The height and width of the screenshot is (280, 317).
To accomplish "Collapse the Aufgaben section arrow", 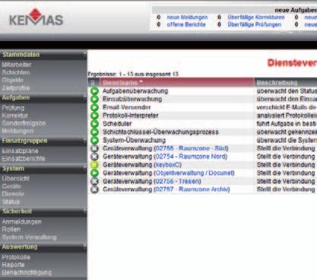I will [x=84, y=96].
